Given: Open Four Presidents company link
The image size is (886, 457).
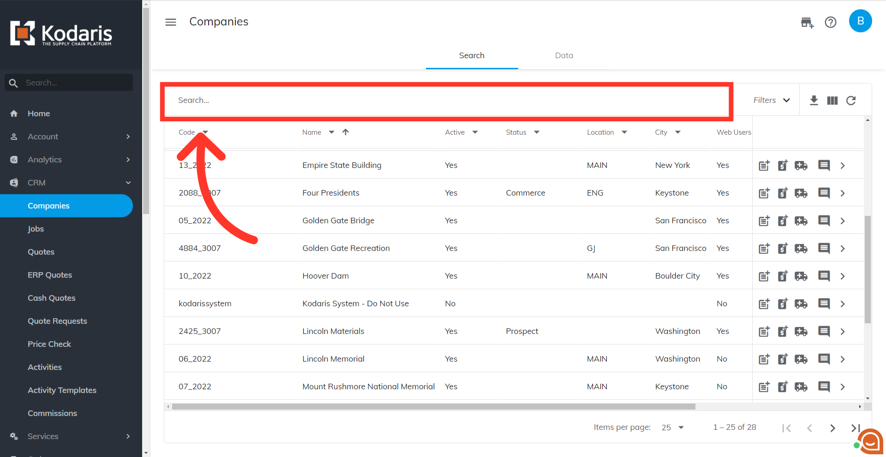Looking at the screenshot, I should [331, 193].
